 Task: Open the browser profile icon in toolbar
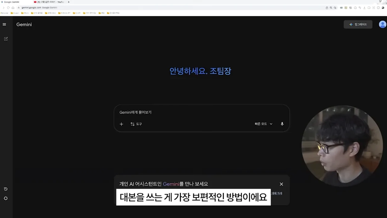(x=383, y=8)
